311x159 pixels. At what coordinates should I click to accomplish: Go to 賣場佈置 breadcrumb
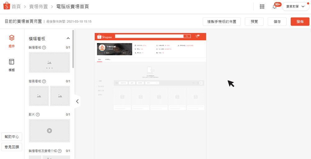click(39, 7)
